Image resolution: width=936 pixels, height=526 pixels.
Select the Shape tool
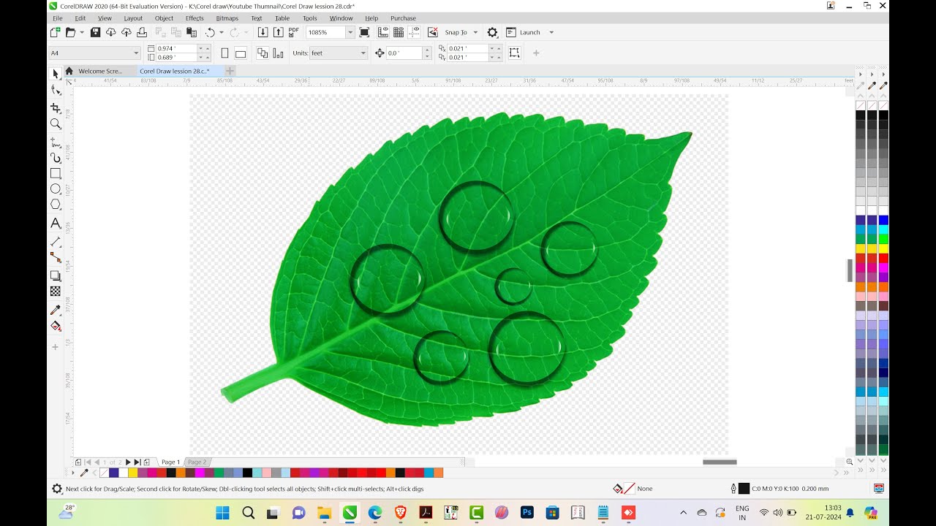56,90
